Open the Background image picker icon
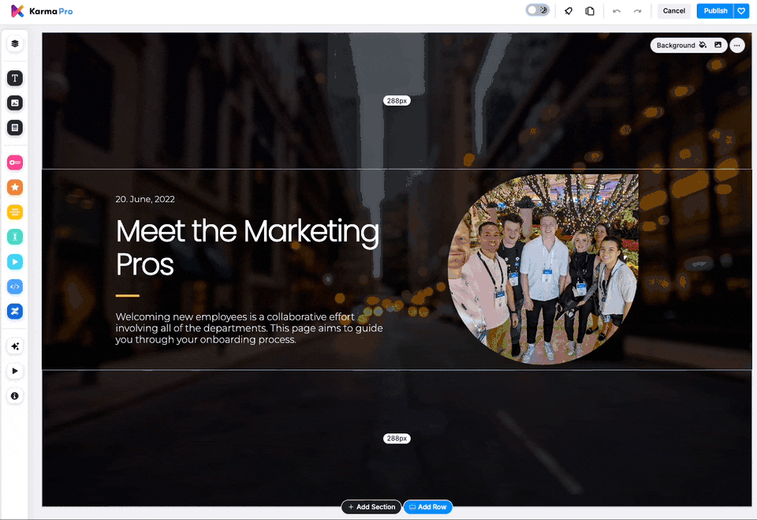Viewport: 757px width, 520px height. (x=716, y=45)
